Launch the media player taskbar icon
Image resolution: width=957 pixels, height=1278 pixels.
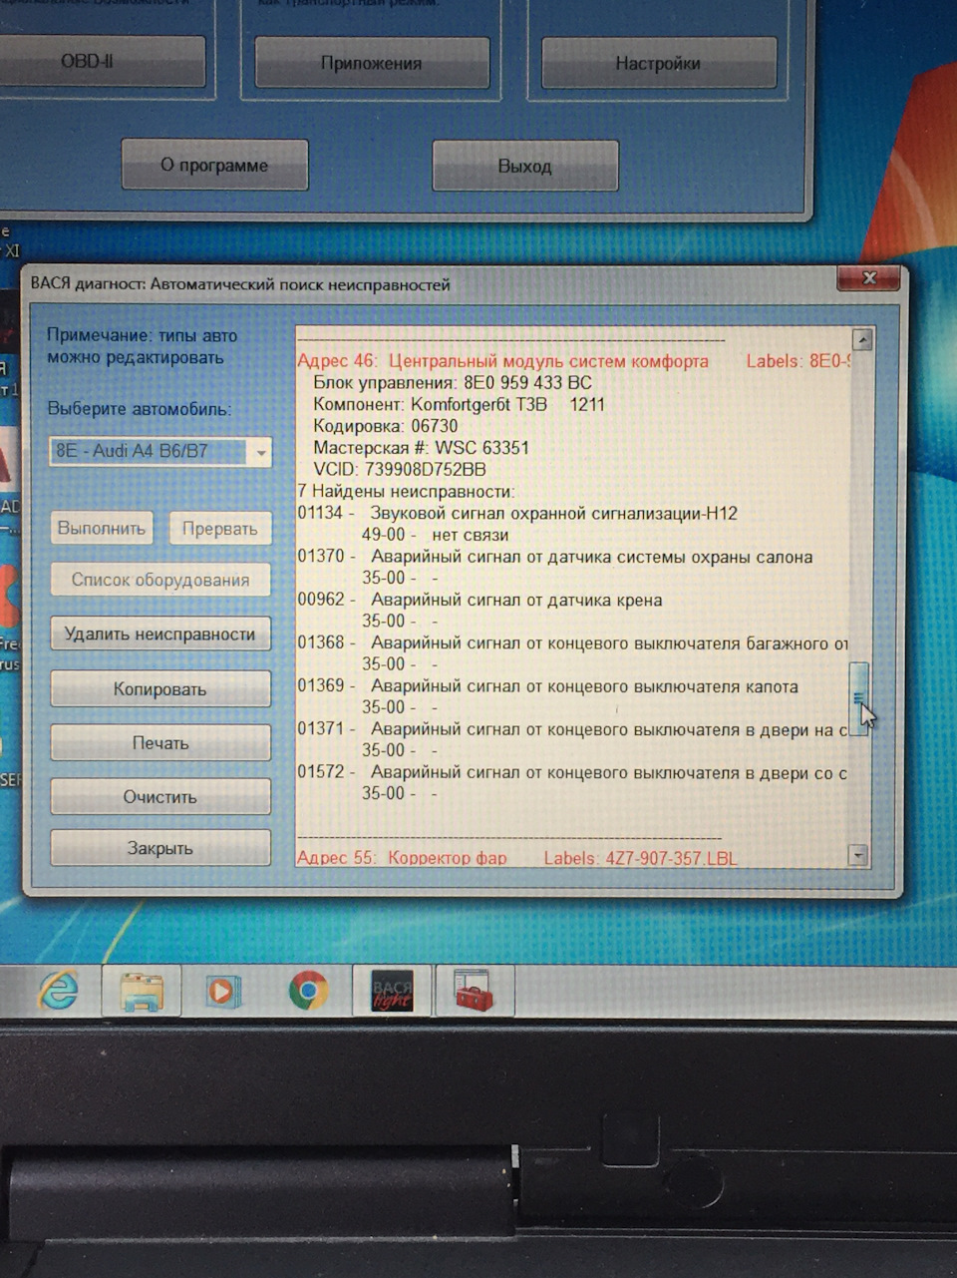[x=223, y=991]
